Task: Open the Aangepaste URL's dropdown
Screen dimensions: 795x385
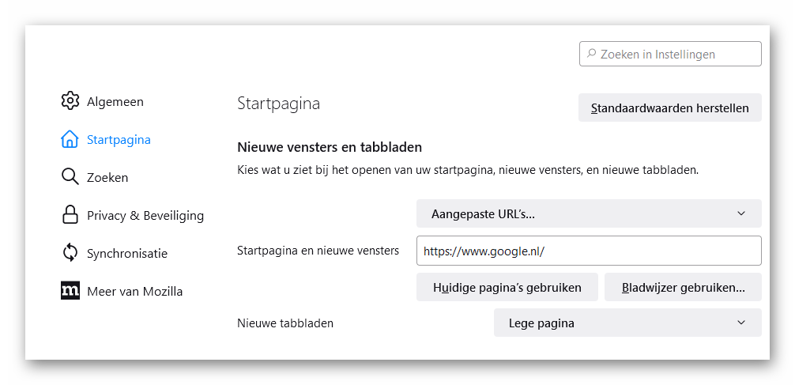Action: [588, 213]
